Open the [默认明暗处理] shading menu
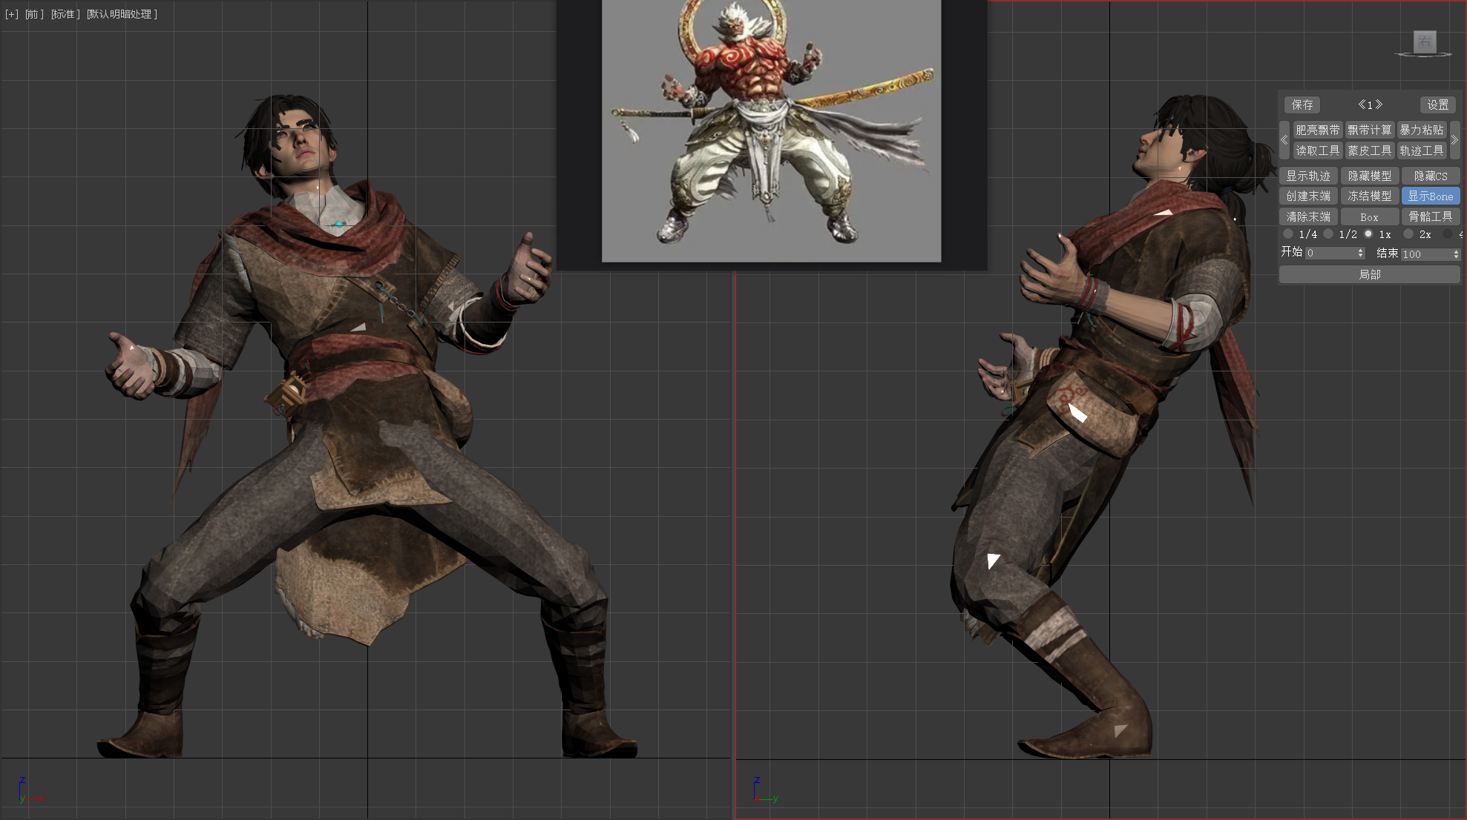1467x820 pixels. 122,14
